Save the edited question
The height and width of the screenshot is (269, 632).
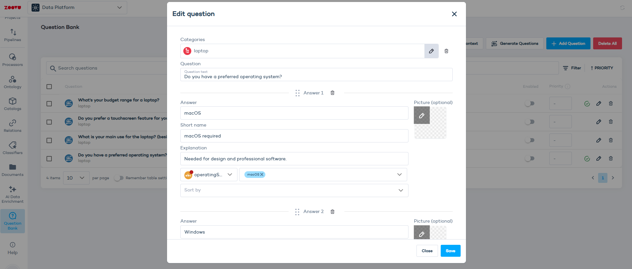(450, 251)
